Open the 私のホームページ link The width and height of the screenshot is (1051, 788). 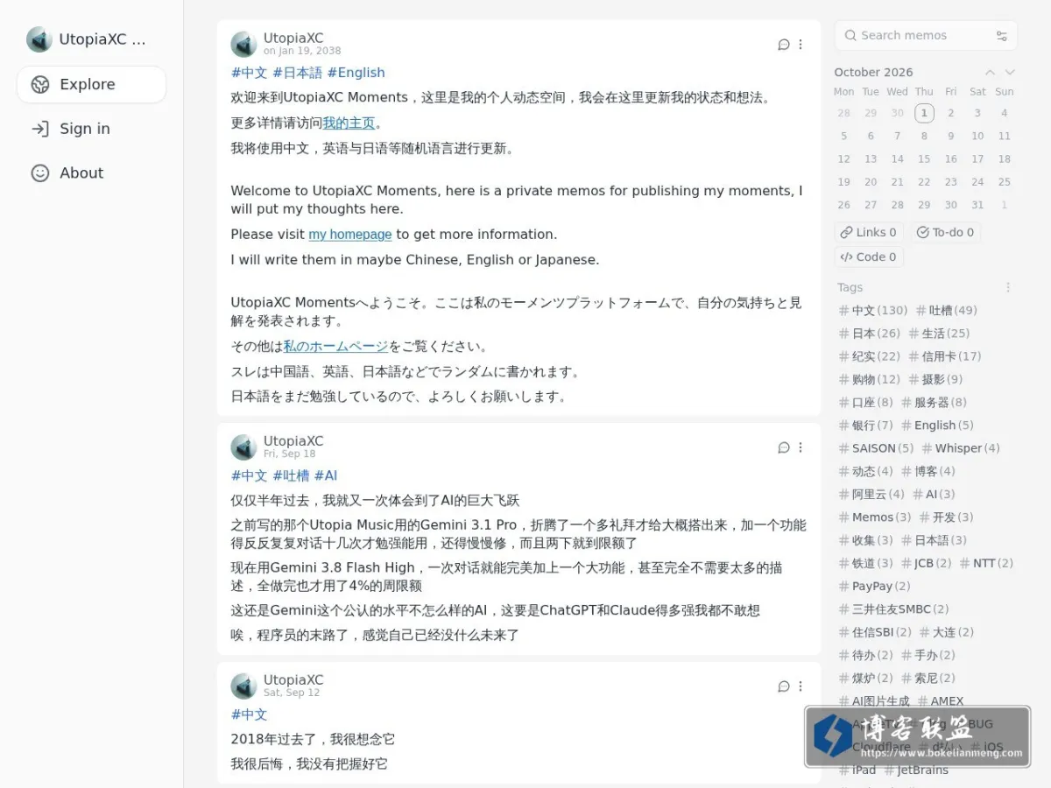[x=335, y=347]
